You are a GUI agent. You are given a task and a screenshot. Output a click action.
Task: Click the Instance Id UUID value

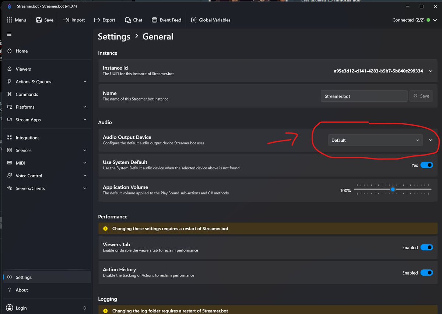[378, 71]
